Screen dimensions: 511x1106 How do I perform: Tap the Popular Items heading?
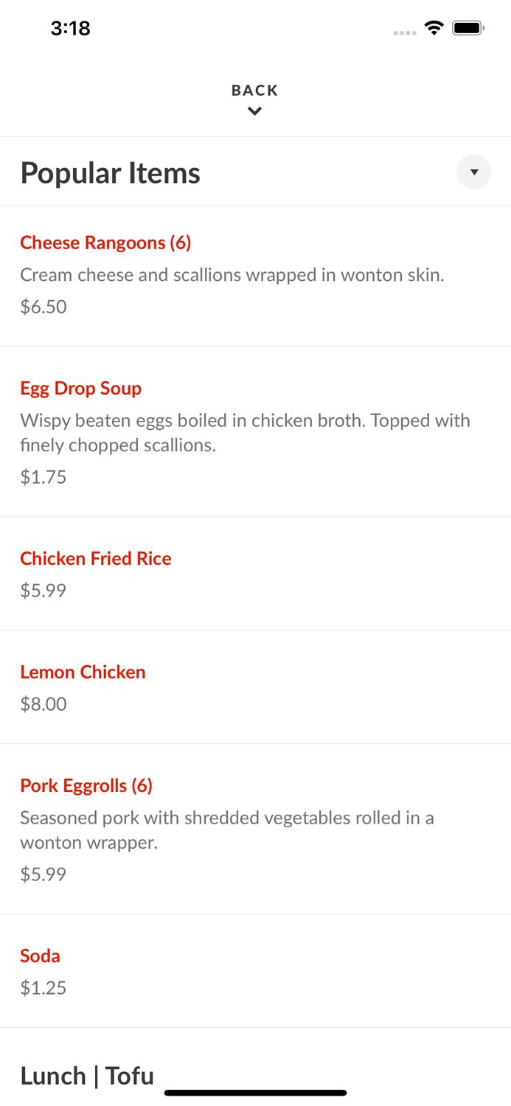point(111,173)
